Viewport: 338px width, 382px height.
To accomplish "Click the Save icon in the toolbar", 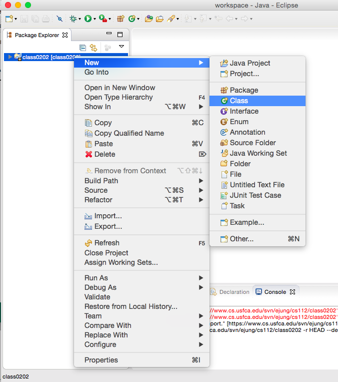I will [x=24, y=19].
